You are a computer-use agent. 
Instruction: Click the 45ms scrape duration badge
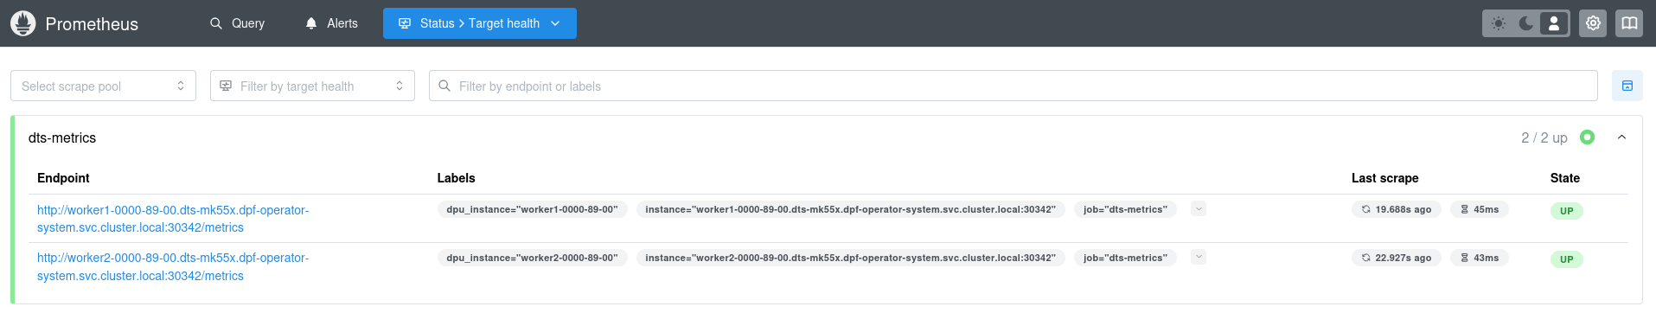pos(1480,209)
